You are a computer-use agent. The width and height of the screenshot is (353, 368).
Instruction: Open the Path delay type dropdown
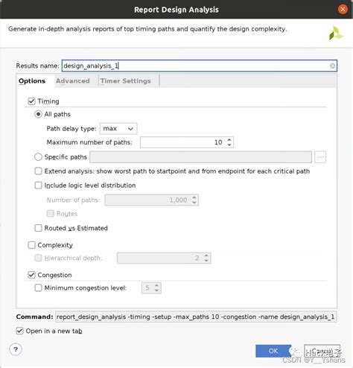118,129
